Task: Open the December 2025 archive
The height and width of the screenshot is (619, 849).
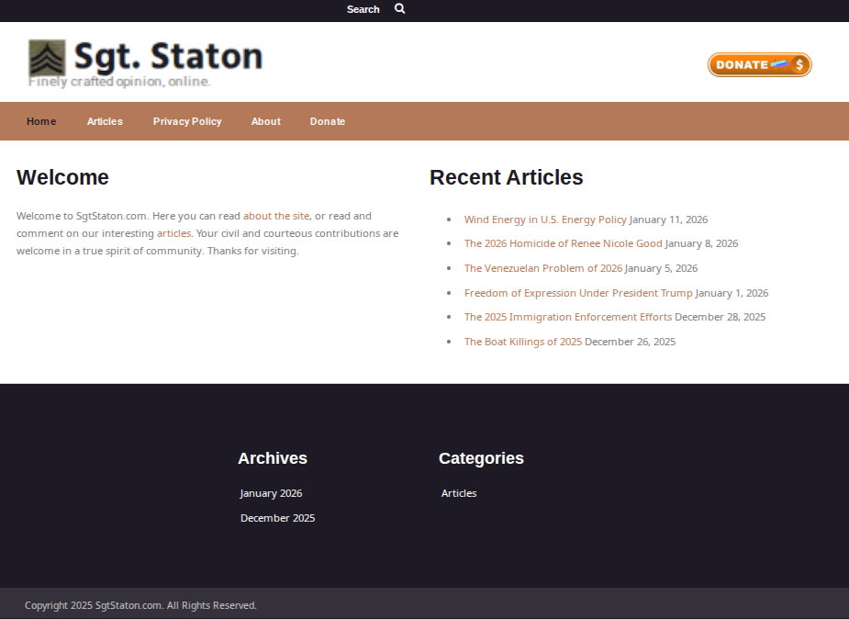Action: 277,517
